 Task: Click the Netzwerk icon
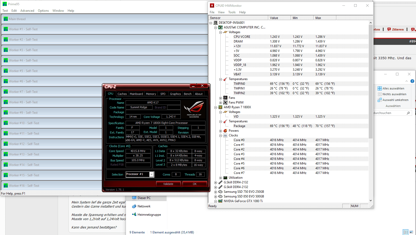134,206
